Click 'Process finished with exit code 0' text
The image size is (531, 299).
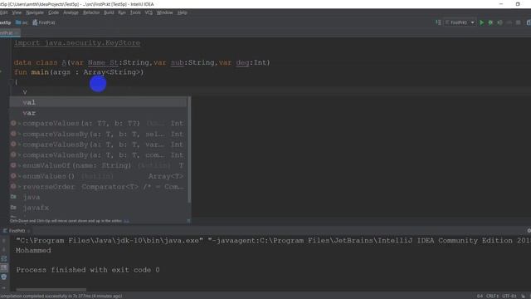coord(88,270)
